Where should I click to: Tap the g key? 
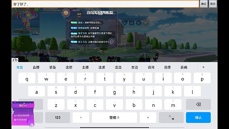pyautogui.click(x=114, y=91)
